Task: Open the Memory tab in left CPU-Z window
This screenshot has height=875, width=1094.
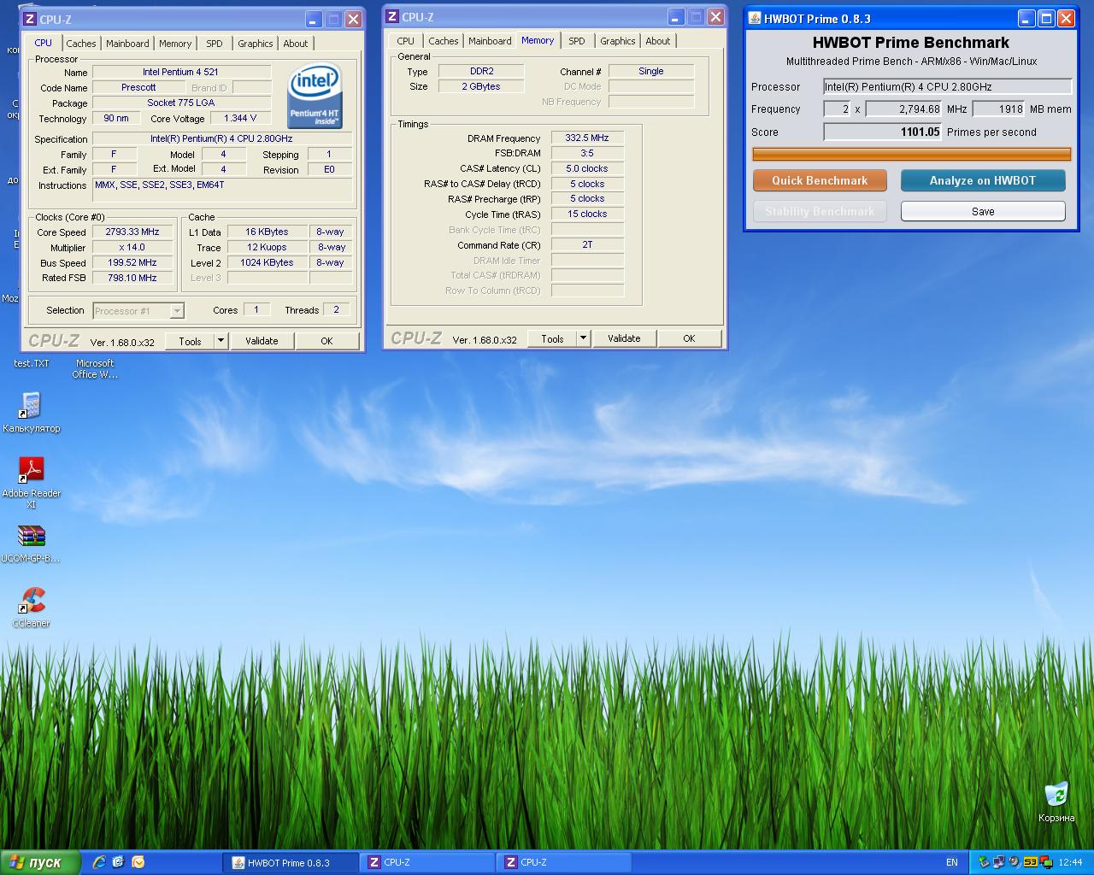Action: tap(175, 44)
